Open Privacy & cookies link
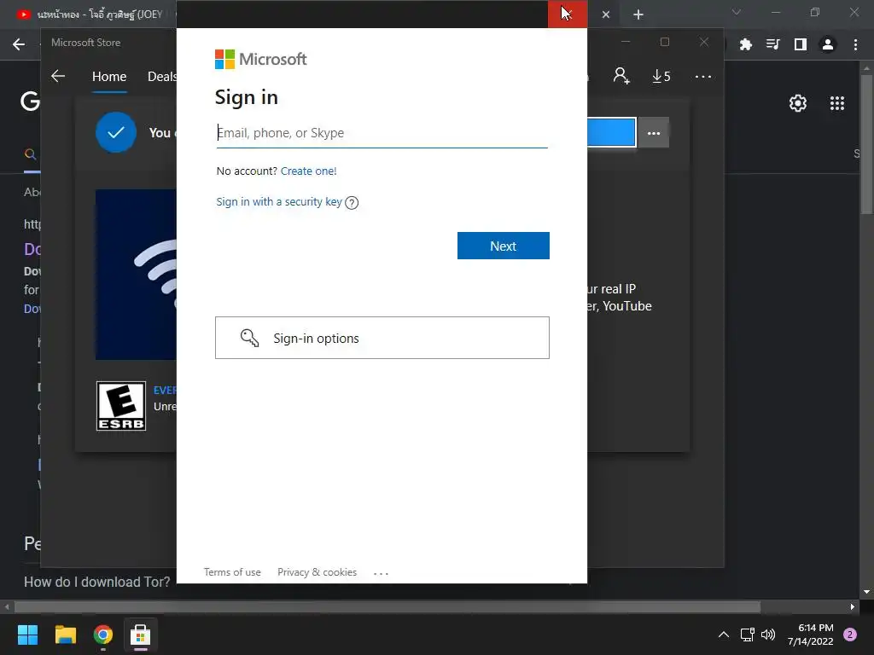This screenshot has width=874, height=655. [317, 572]
